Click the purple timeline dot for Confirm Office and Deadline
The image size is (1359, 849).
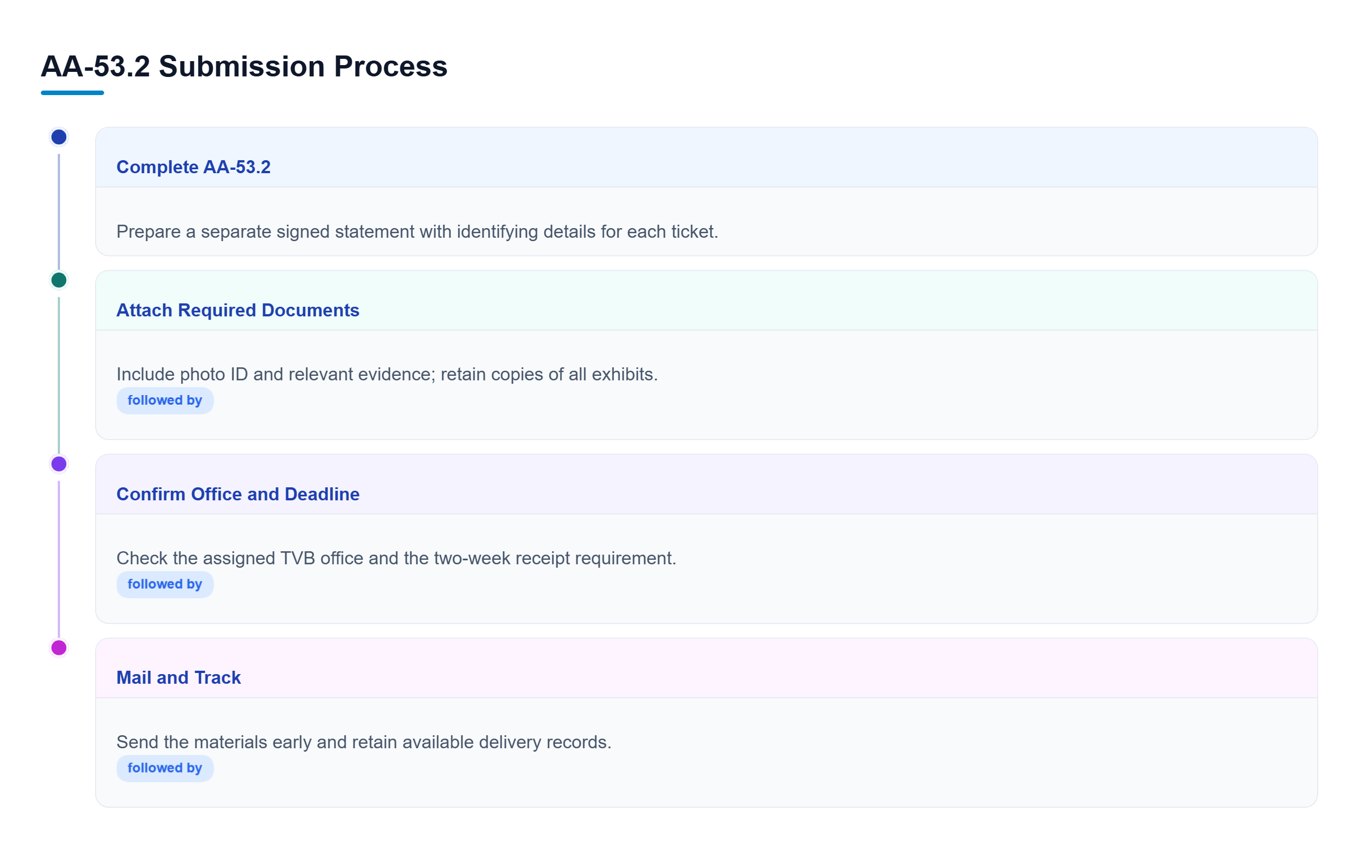59,464
